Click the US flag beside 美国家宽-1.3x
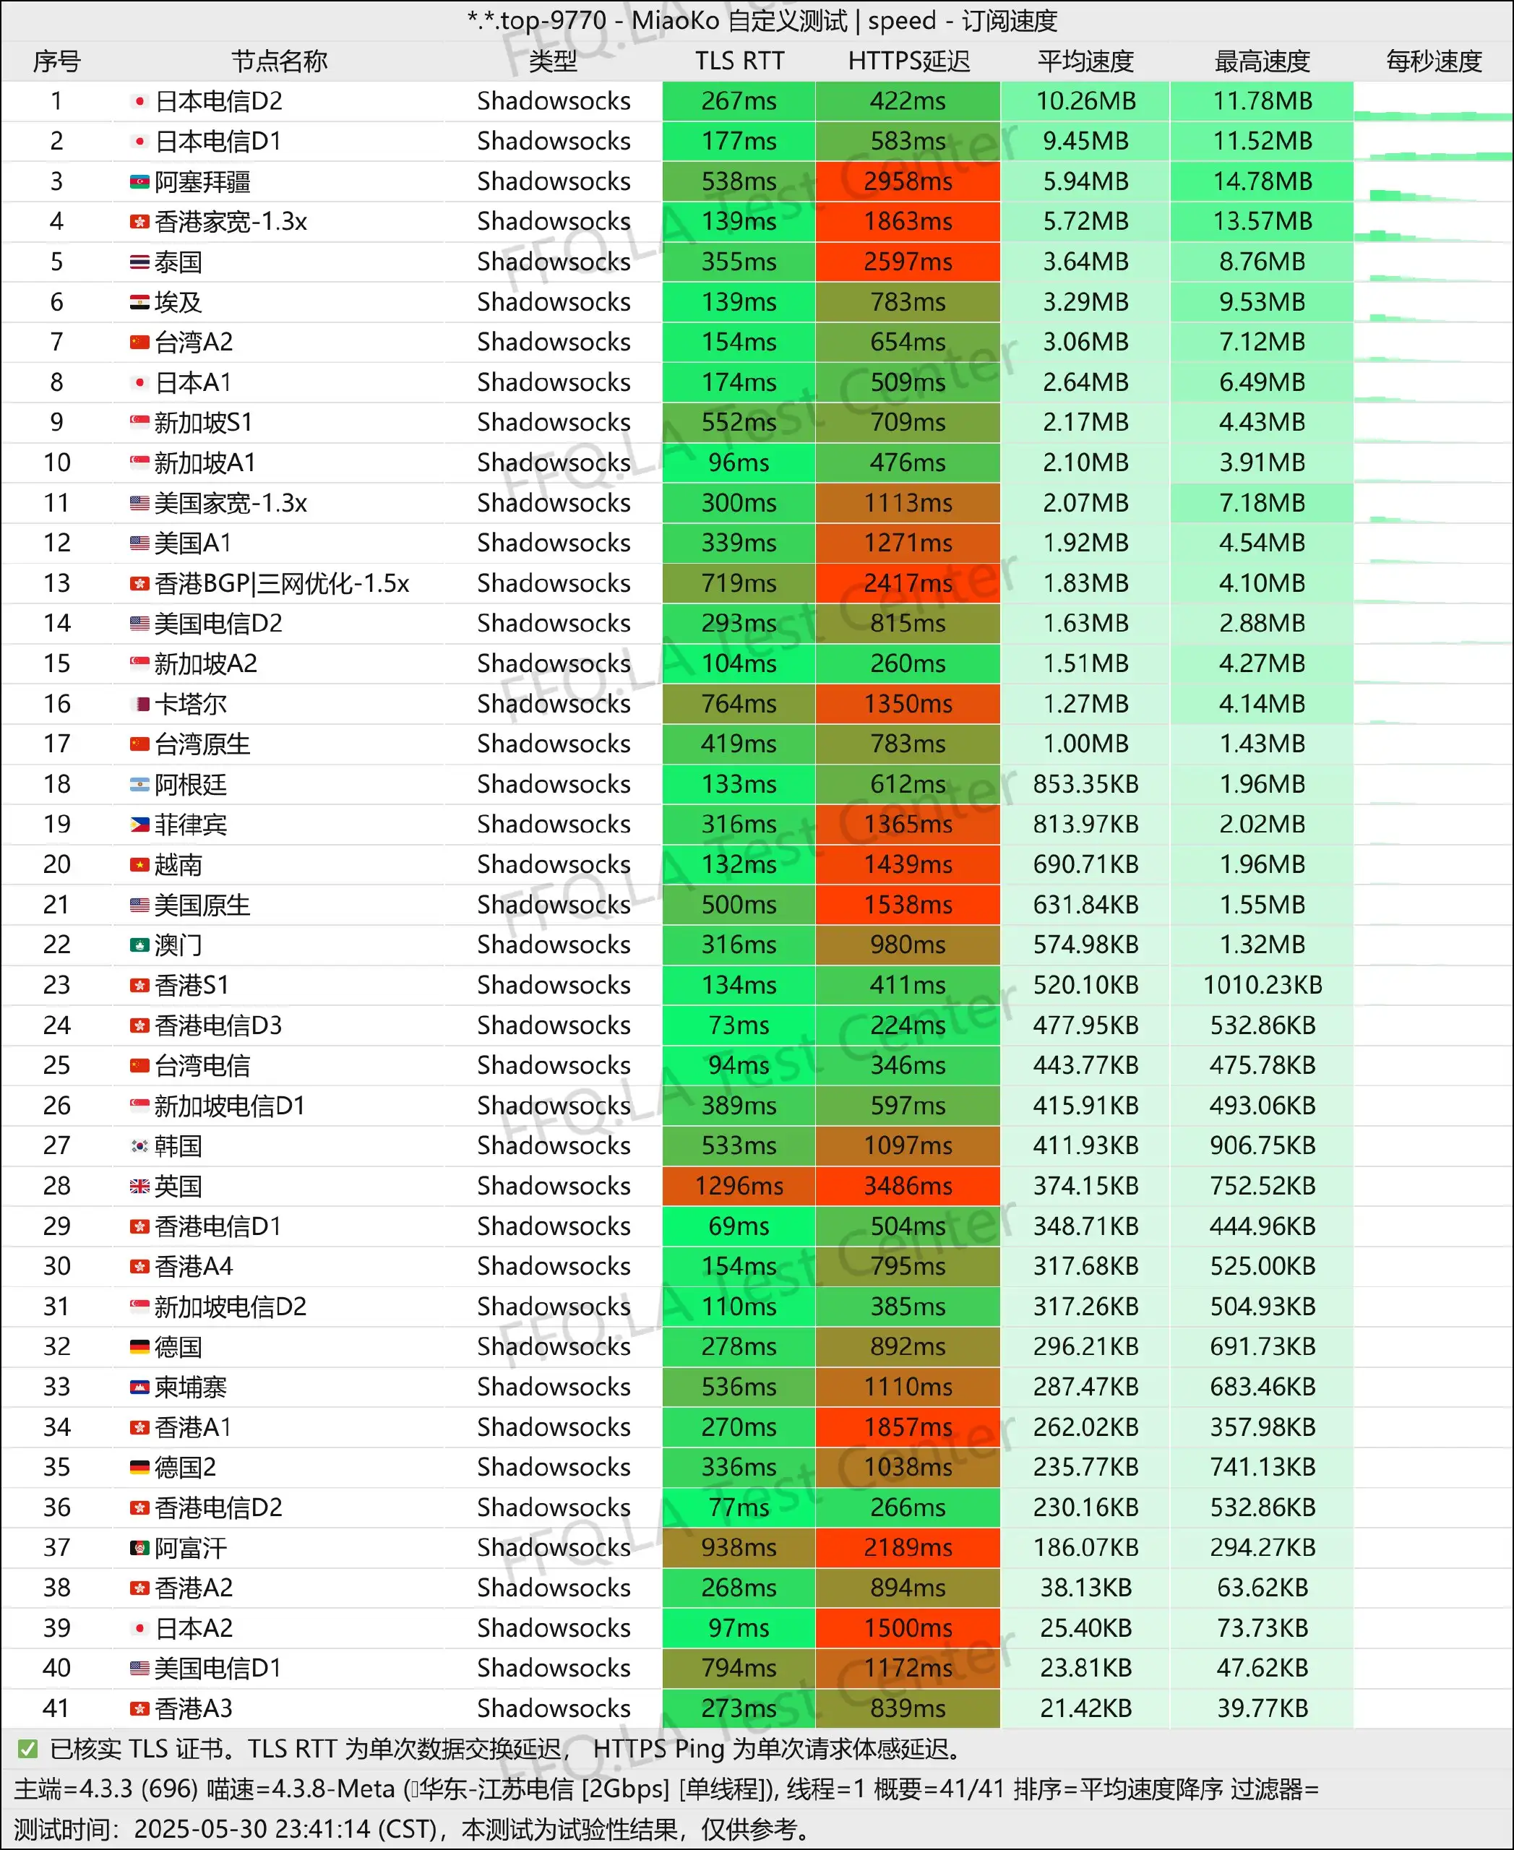Screen dimensions: 1514x1850 click(139, 502)
